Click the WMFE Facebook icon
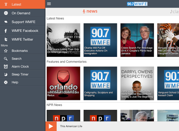Viewport: 179px width, 131px height. [x=6, y=31]
